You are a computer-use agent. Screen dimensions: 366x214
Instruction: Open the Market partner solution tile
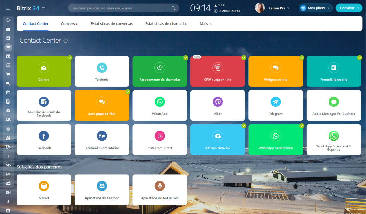point(44,190)
